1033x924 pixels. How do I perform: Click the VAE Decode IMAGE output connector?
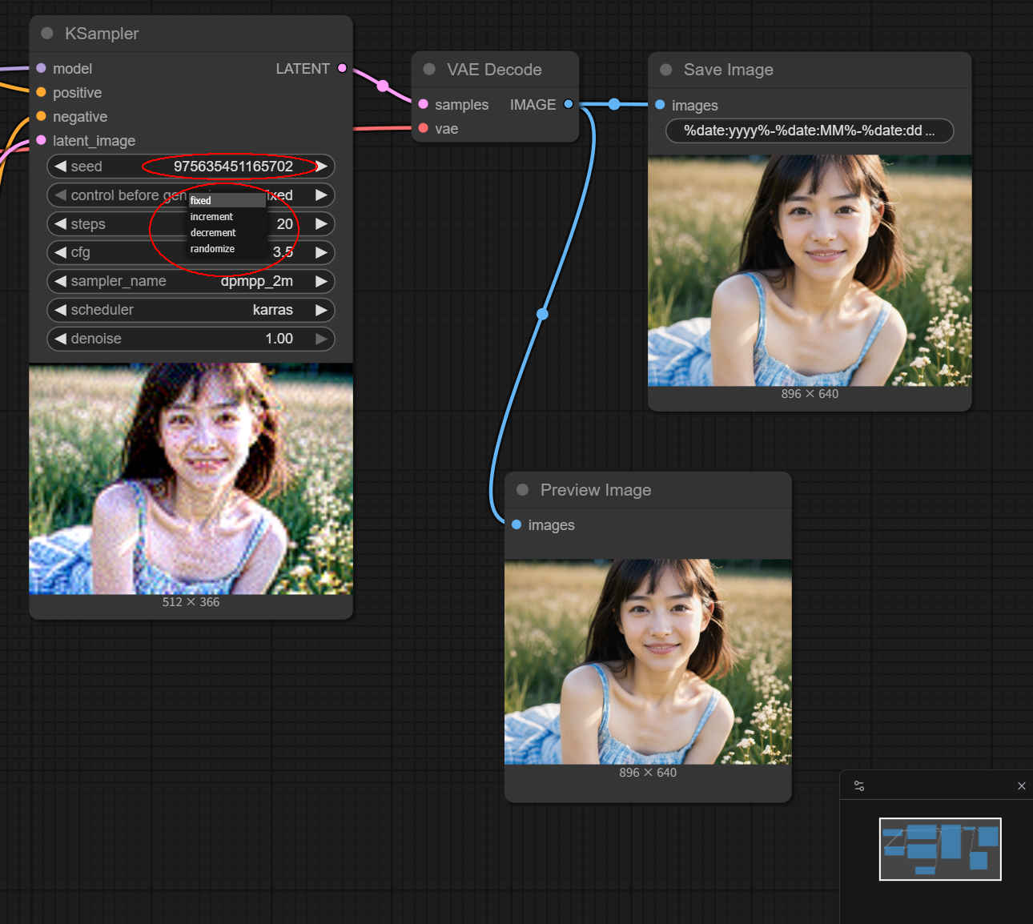[x=569, y=104]
